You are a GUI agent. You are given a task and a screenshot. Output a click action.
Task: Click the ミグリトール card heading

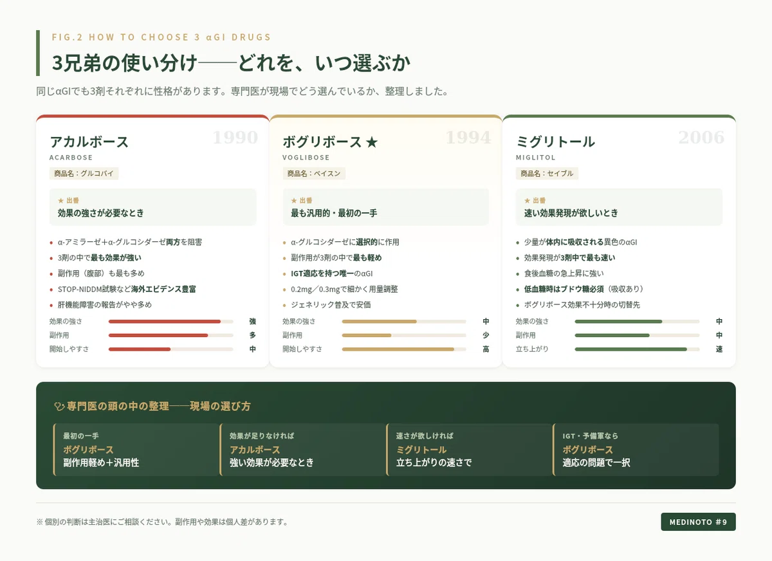click(555, 142)
